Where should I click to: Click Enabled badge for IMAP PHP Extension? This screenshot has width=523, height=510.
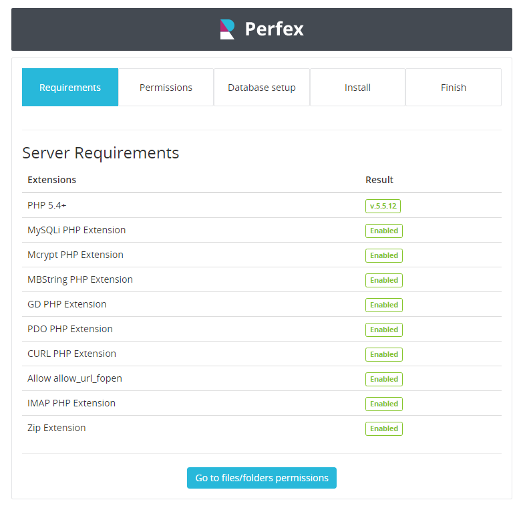click(384, 404)
